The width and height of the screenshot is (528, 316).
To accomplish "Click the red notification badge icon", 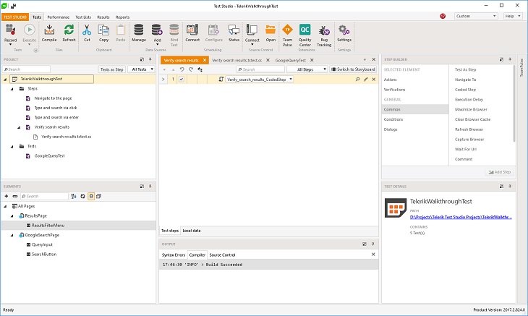I will (443, 16).
